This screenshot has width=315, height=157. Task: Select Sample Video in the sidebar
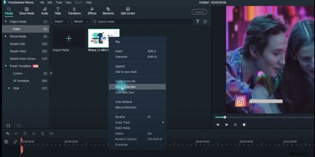point(26,51)
